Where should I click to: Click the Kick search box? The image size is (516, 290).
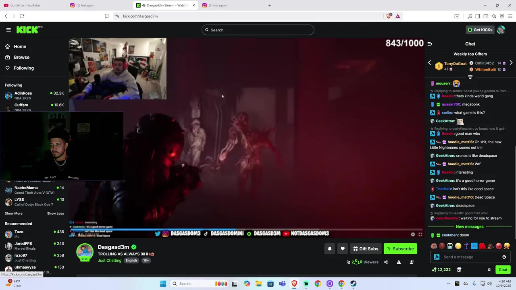click(x=258, y=30)
